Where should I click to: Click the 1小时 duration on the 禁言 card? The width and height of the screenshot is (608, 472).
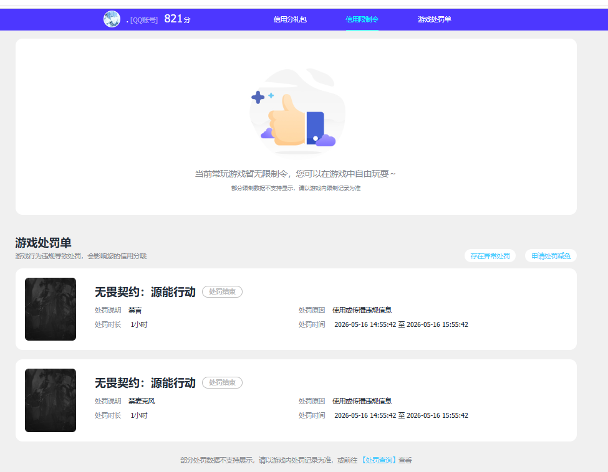point(139,324)
